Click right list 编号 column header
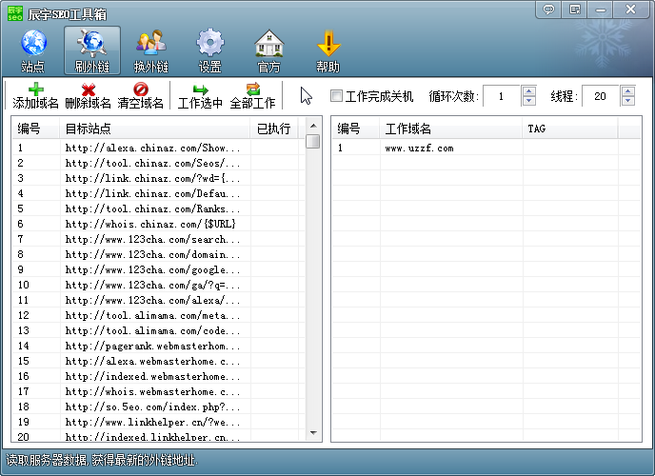Screen dimensions: 655x476 (356, 129)
